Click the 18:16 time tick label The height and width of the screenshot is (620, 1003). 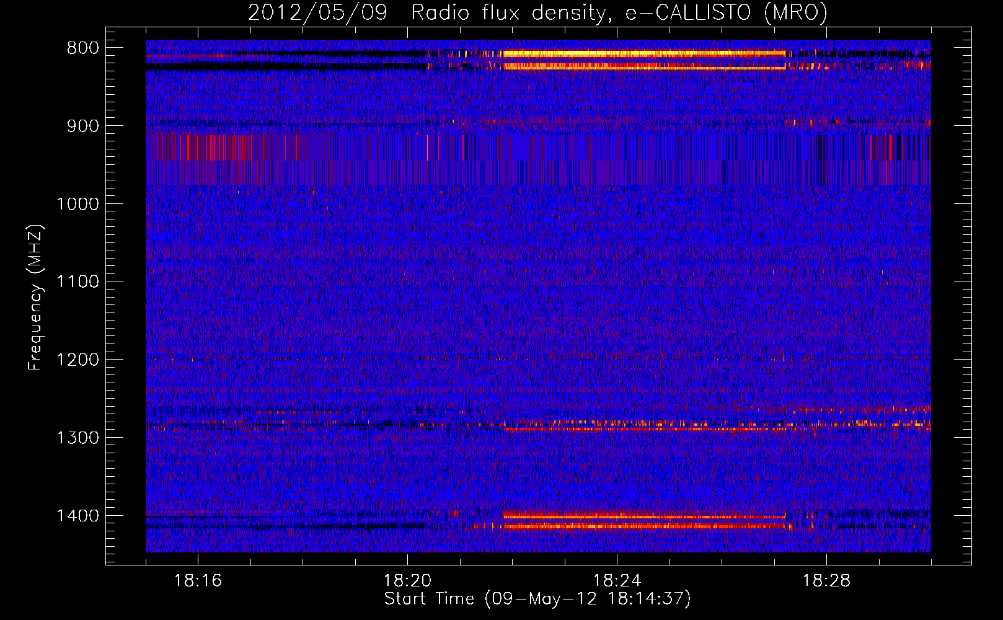tap(198, 581)
